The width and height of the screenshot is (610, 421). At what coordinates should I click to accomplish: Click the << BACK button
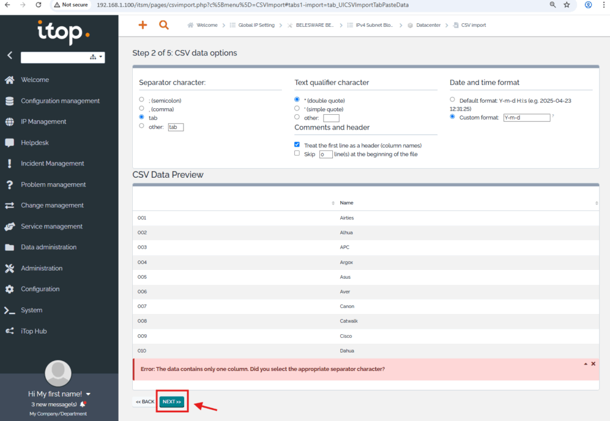coord(145,402)
